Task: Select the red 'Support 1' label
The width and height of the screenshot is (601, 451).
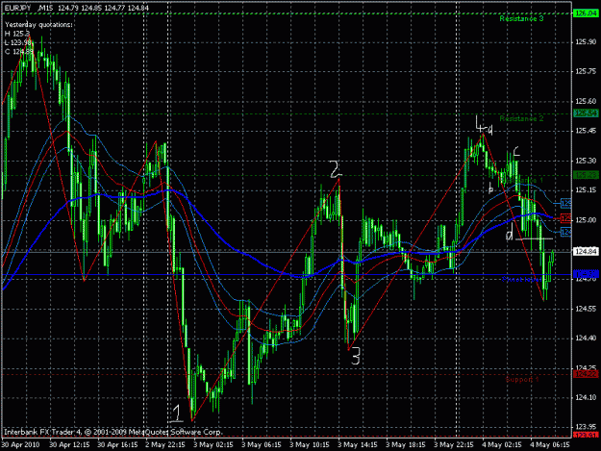Action: click(x=522, y=379)
